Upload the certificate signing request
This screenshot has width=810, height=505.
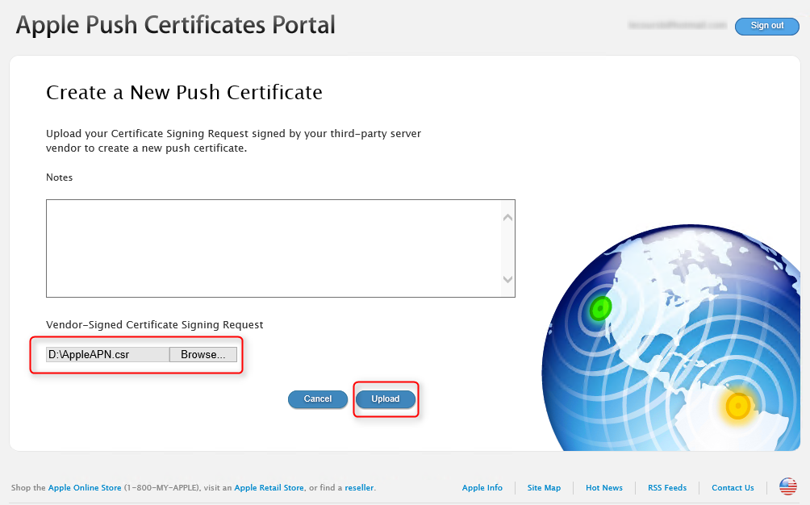click(x=386, y=399)
